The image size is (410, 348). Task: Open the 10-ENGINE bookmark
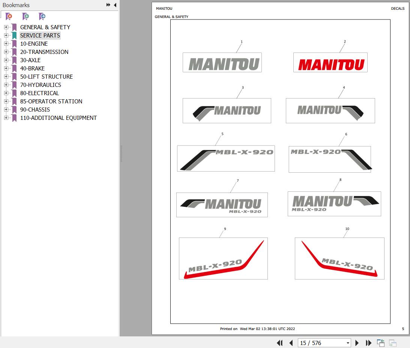point(34,43)
